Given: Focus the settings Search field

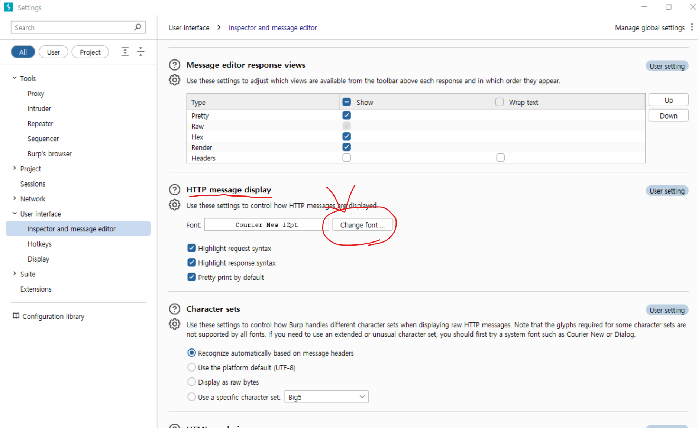Looking at the screenshot, I should pyautogui.click(x=78, y=27).
